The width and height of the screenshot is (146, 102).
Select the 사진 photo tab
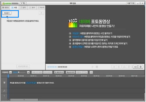14,7
